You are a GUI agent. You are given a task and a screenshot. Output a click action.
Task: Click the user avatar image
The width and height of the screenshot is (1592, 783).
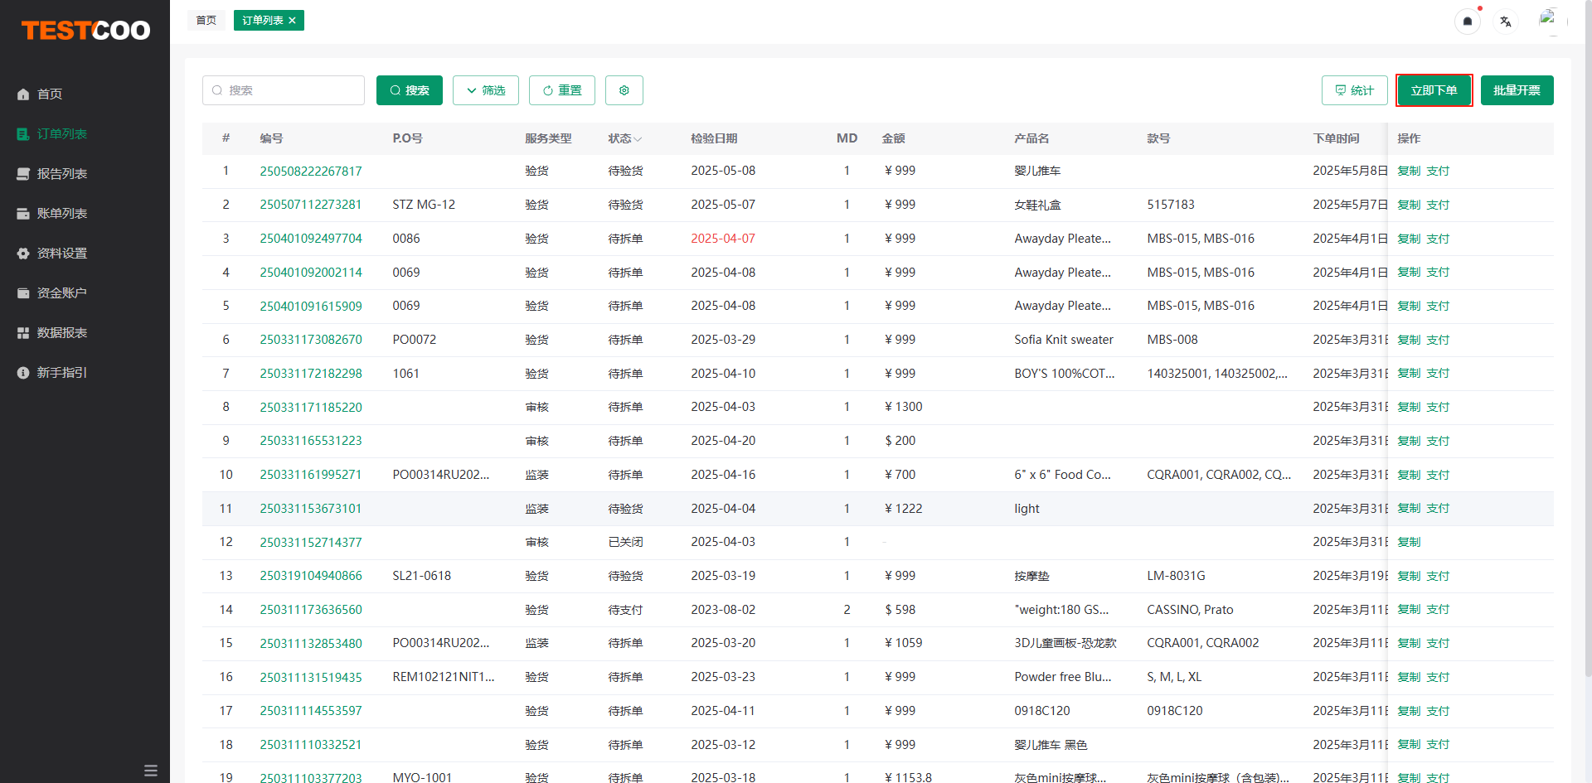click(x=1548, y=20)
